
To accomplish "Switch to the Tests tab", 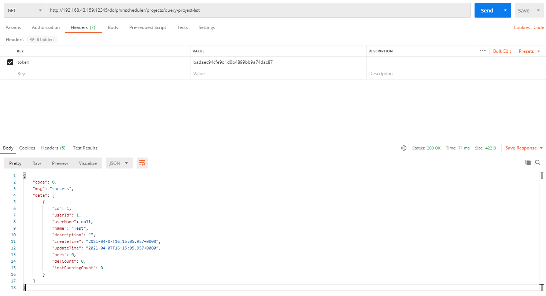I will 182,27.
